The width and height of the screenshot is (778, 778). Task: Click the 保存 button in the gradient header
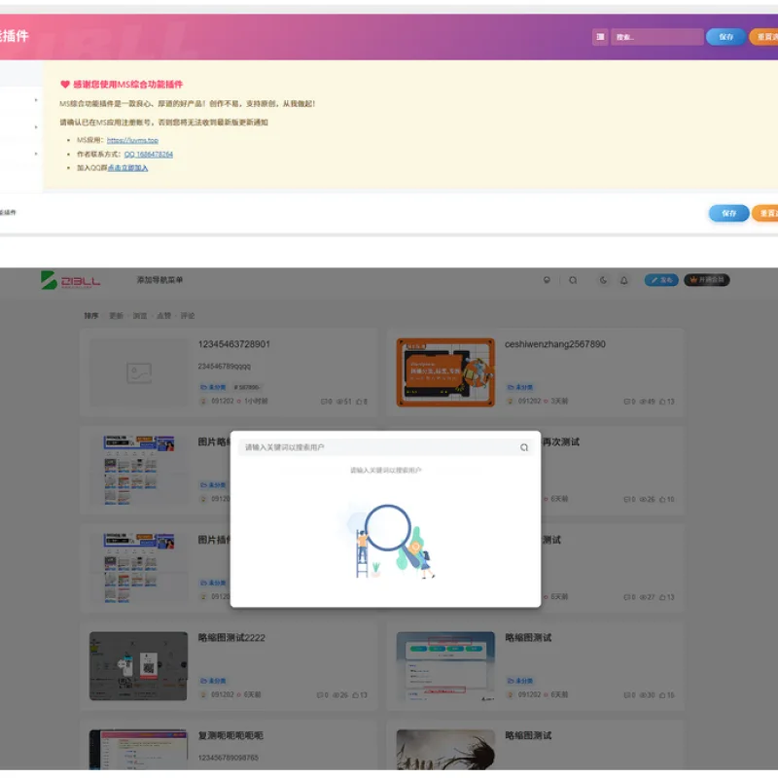click(725, 37)
